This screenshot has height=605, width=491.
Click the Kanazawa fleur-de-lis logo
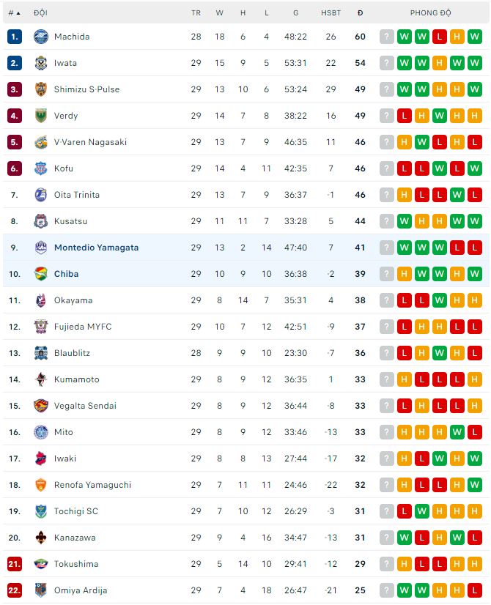[x=41, y=538]
